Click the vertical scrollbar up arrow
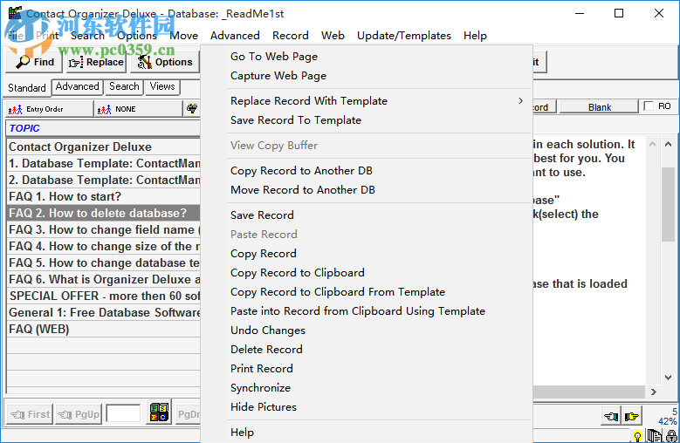Screen dimensions: 680x443 point(669,144)
